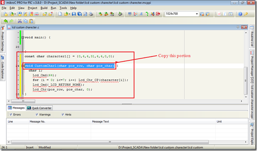
Task: Click the pin icon on editor header
Action: coord(238,27)
